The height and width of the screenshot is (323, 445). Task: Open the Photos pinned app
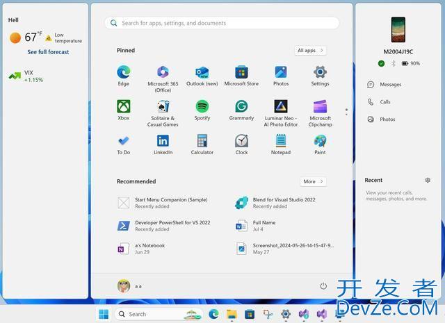click(x=281, y=76)
